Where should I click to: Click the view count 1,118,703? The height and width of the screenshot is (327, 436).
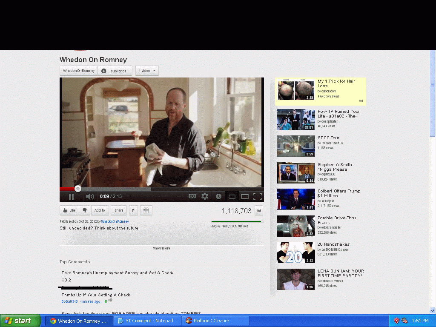coord(236,211)
